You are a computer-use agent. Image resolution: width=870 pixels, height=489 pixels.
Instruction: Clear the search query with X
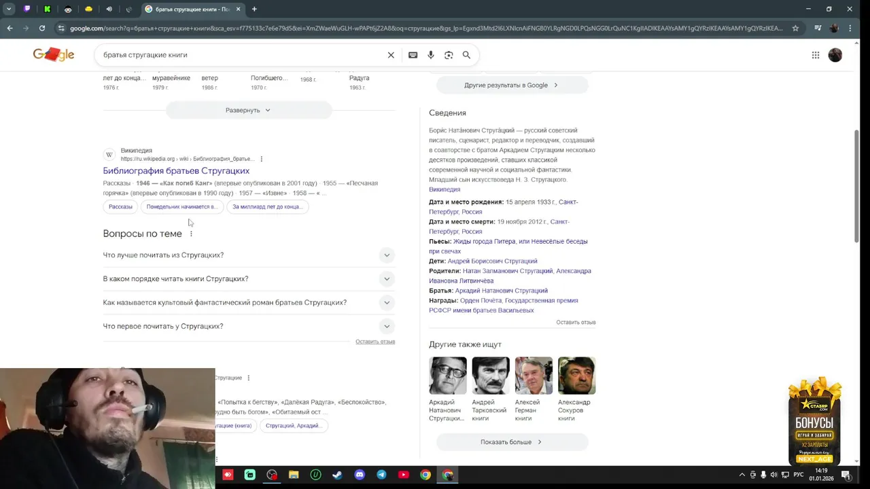click(391, 55)
